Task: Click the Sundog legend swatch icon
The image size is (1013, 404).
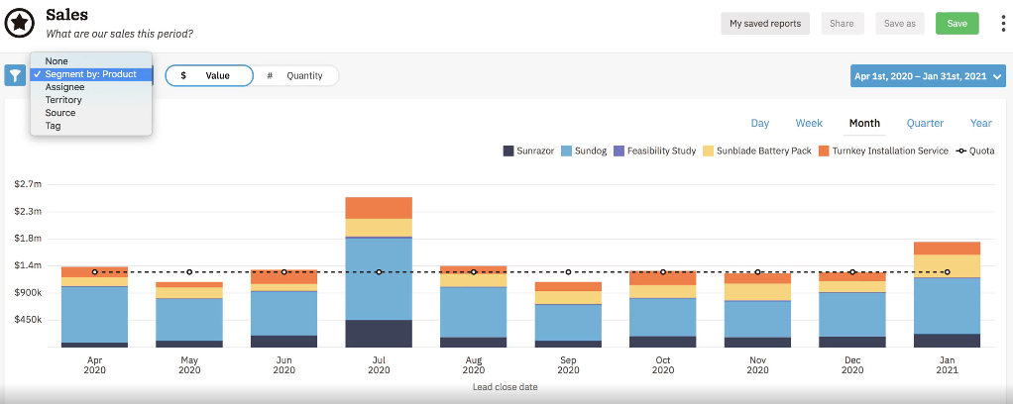Action: pos(567,151)
